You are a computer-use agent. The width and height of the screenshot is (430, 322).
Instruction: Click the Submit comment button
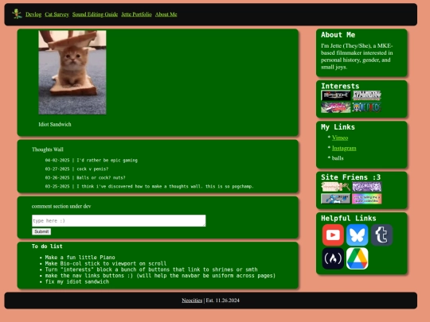[x=41, y=231]
